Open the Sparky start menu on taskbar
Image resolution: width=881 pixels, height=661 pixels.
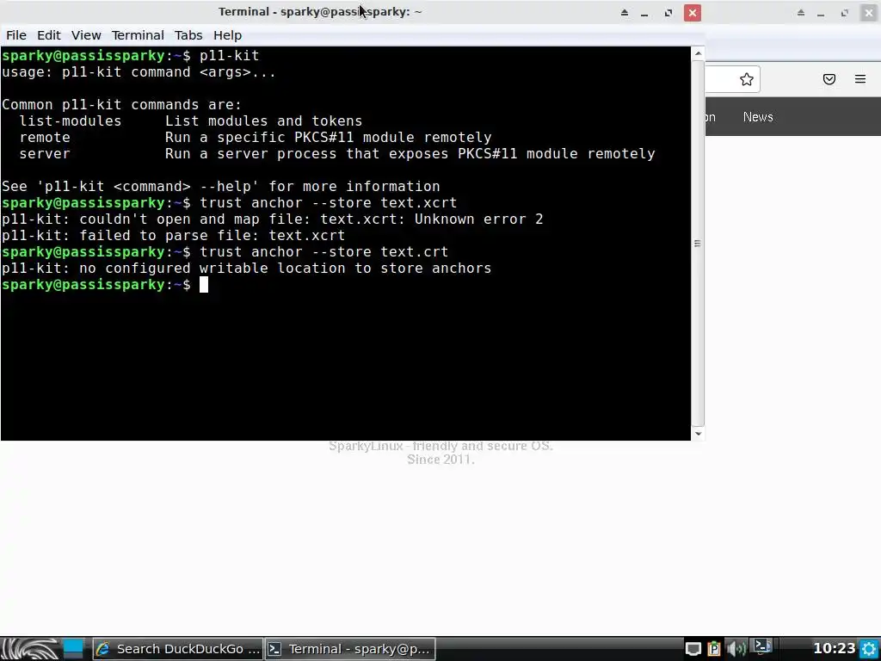29,649
